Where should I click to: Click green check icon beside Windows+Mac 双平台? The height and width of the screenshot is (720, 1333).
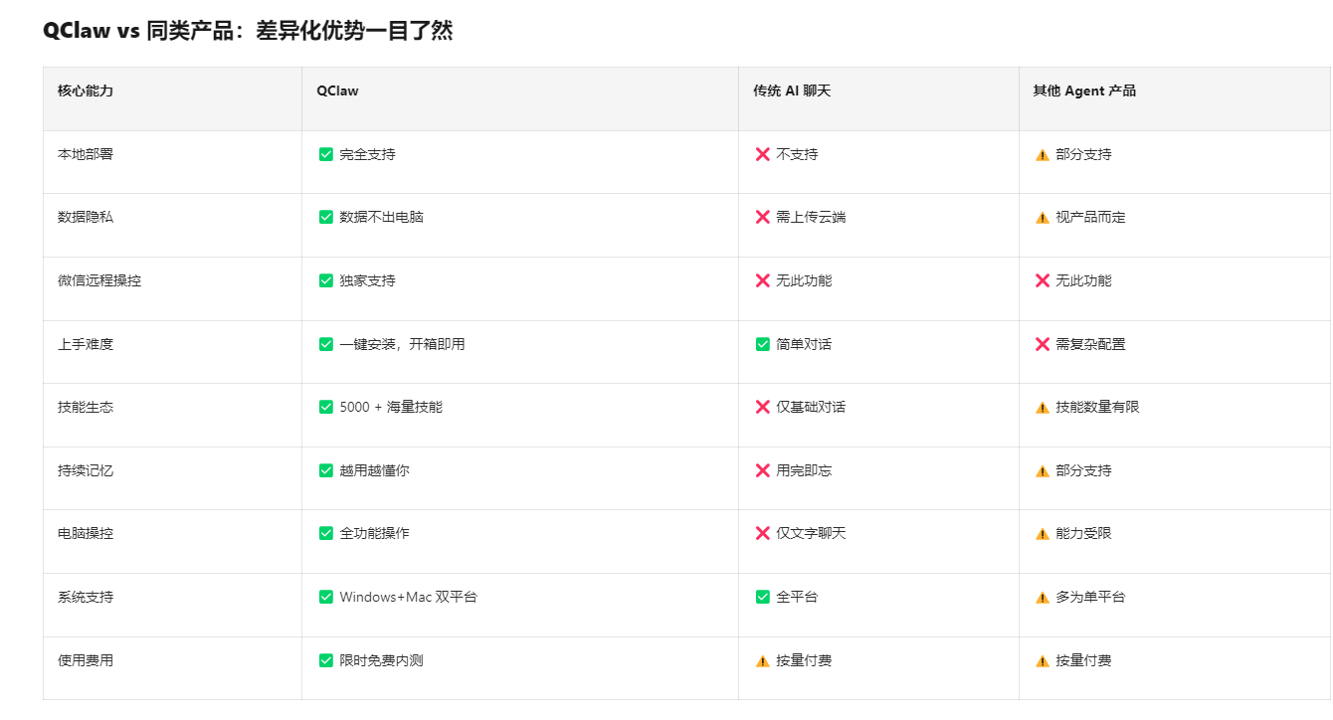(x=326, y=597)
